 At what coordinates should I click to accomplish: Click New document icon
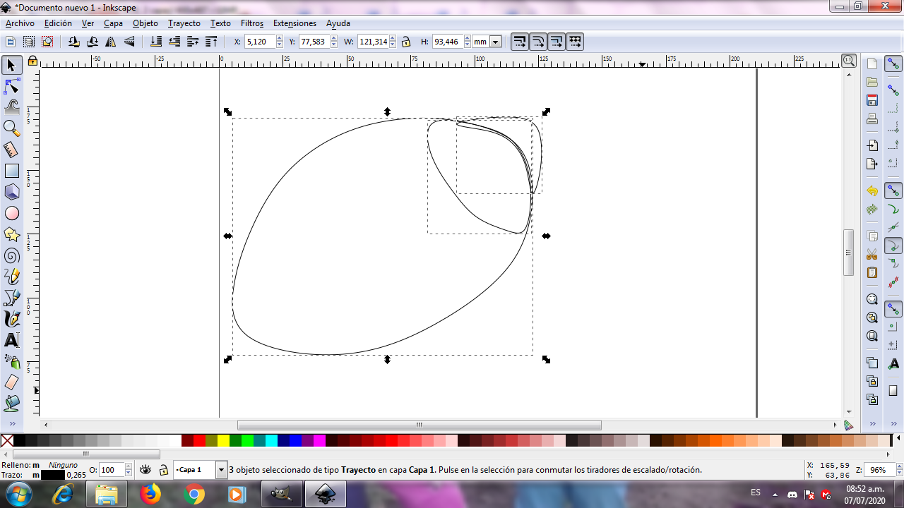pyautogui.click(x=872, y=64)
